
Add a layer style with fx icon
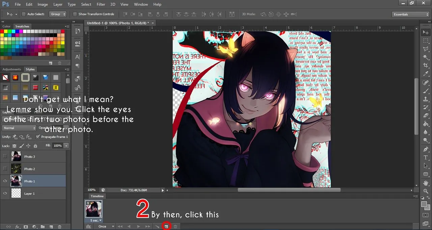click(x=18, y=227)
